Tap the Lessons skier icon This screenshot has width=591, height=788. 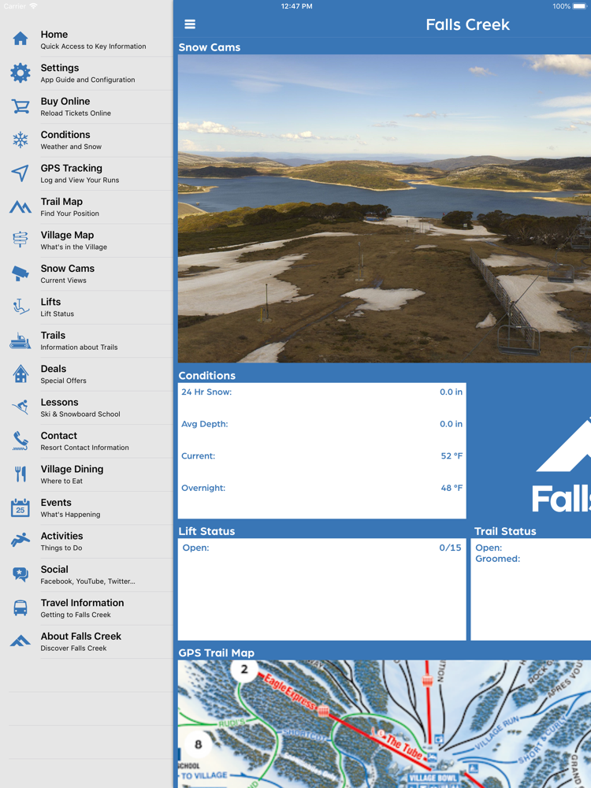[20, 407]
